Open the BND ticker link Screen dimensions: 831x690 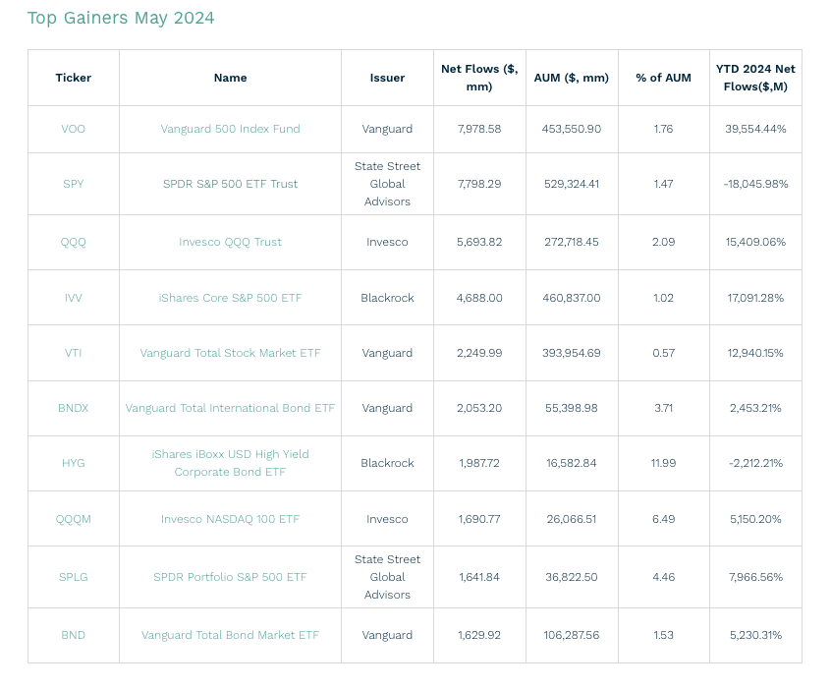click(73, 635)
